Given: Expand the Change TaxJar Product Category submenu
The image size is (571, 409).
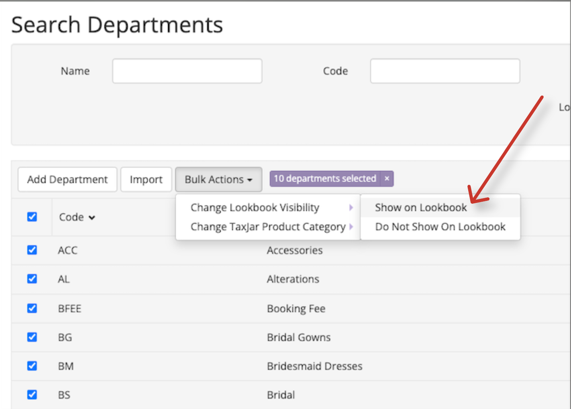Looking at the screenshot, I should point(267,227).
